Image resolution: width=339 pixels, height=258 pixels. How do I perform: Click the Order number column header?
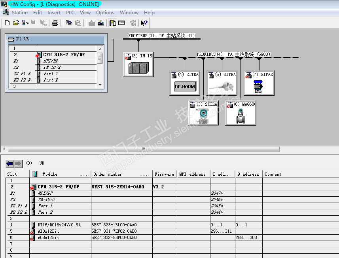point(122,174)
